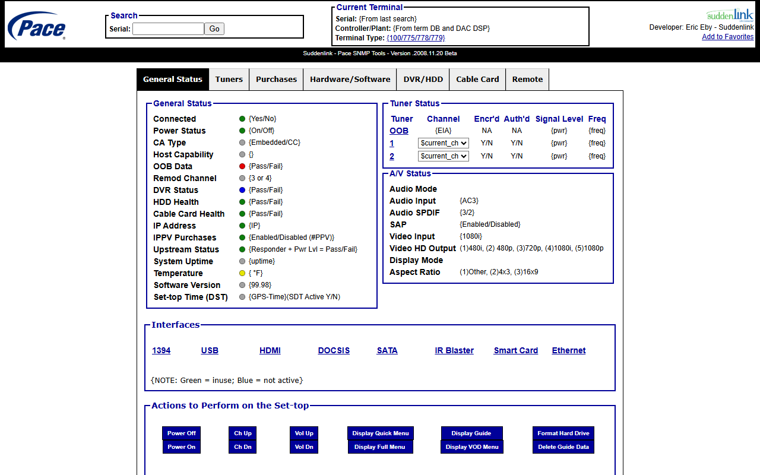This screenshot has height=475, width=760.
Task: Click the gray CA Type indicator
Action: coord(242,142)
